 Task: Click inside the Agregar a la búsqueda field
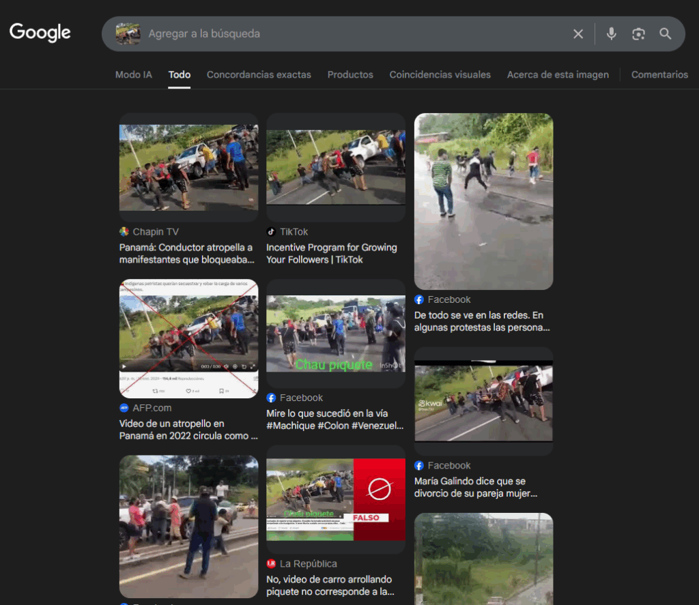pyautogui.click(x=355, y=33)
